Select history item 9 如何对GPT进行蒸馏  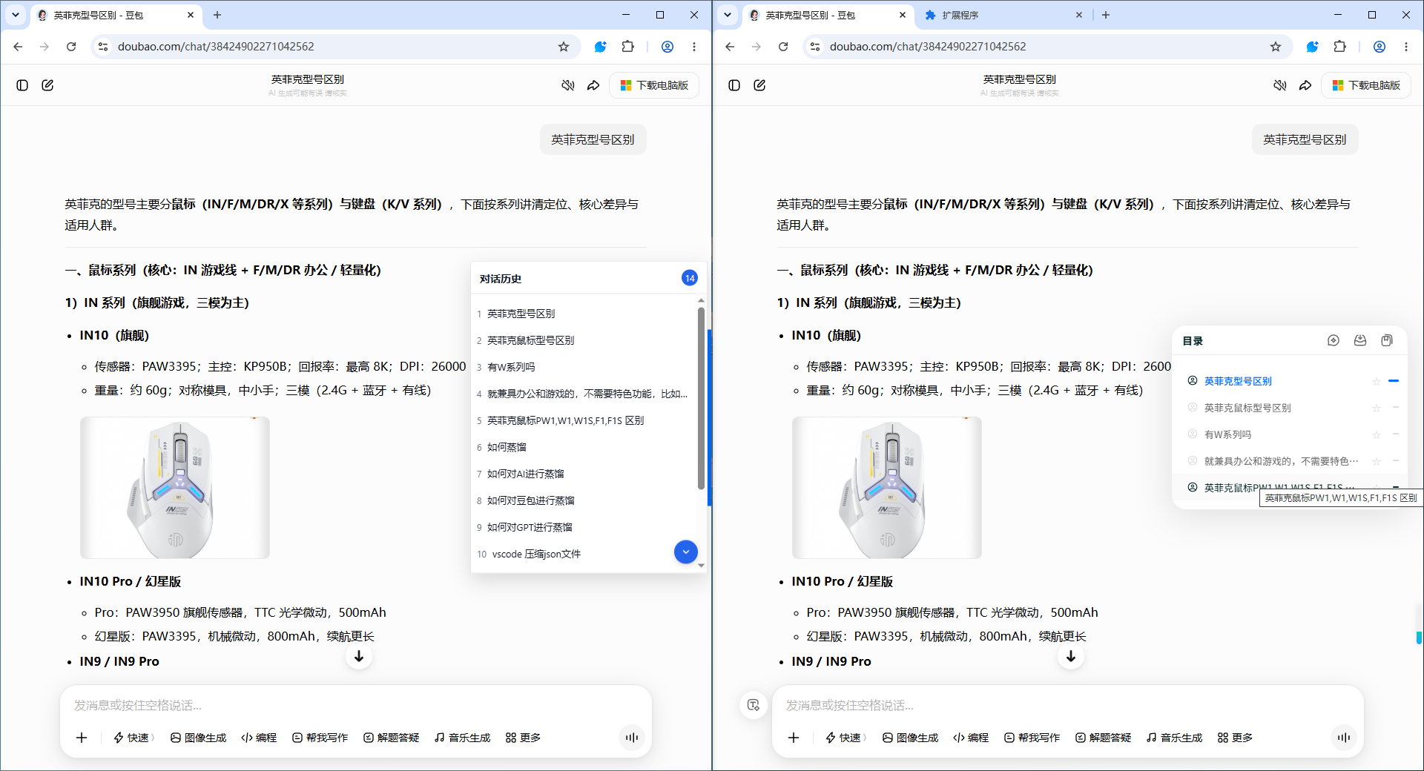point(582,527)
